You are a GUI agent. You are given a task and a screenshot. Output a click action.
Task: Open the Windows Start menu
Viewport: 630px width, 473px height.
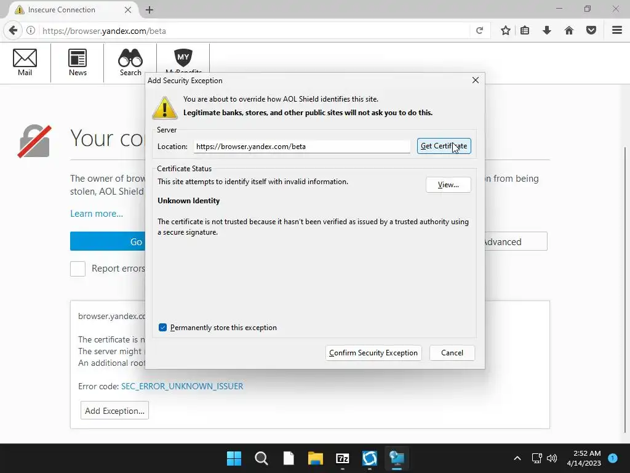(234, 458)
